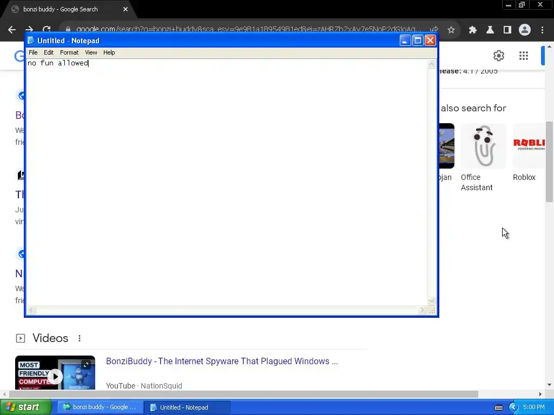Open the View menu in Notepad

click(91, 52)
